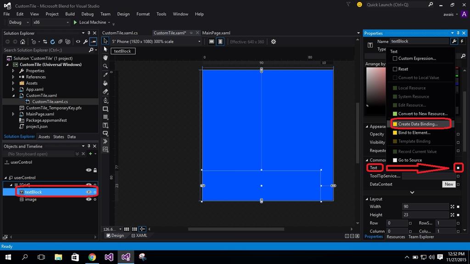Select the Eyedropper tool

pyautogui.click(x=106, y=74)
